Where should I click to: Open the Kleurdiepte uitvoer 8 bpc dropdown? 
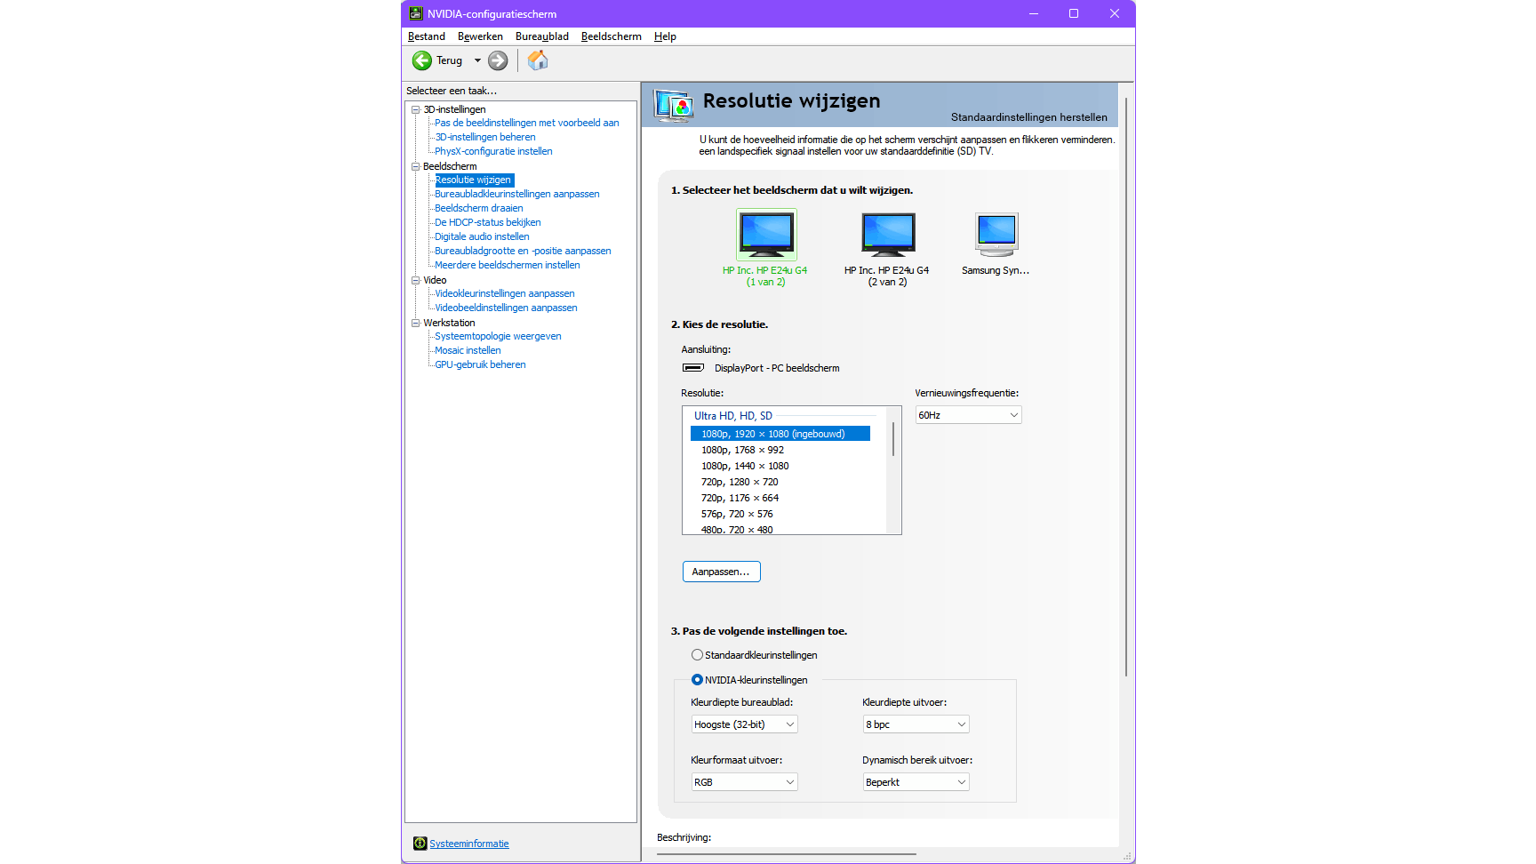(916, 724)
